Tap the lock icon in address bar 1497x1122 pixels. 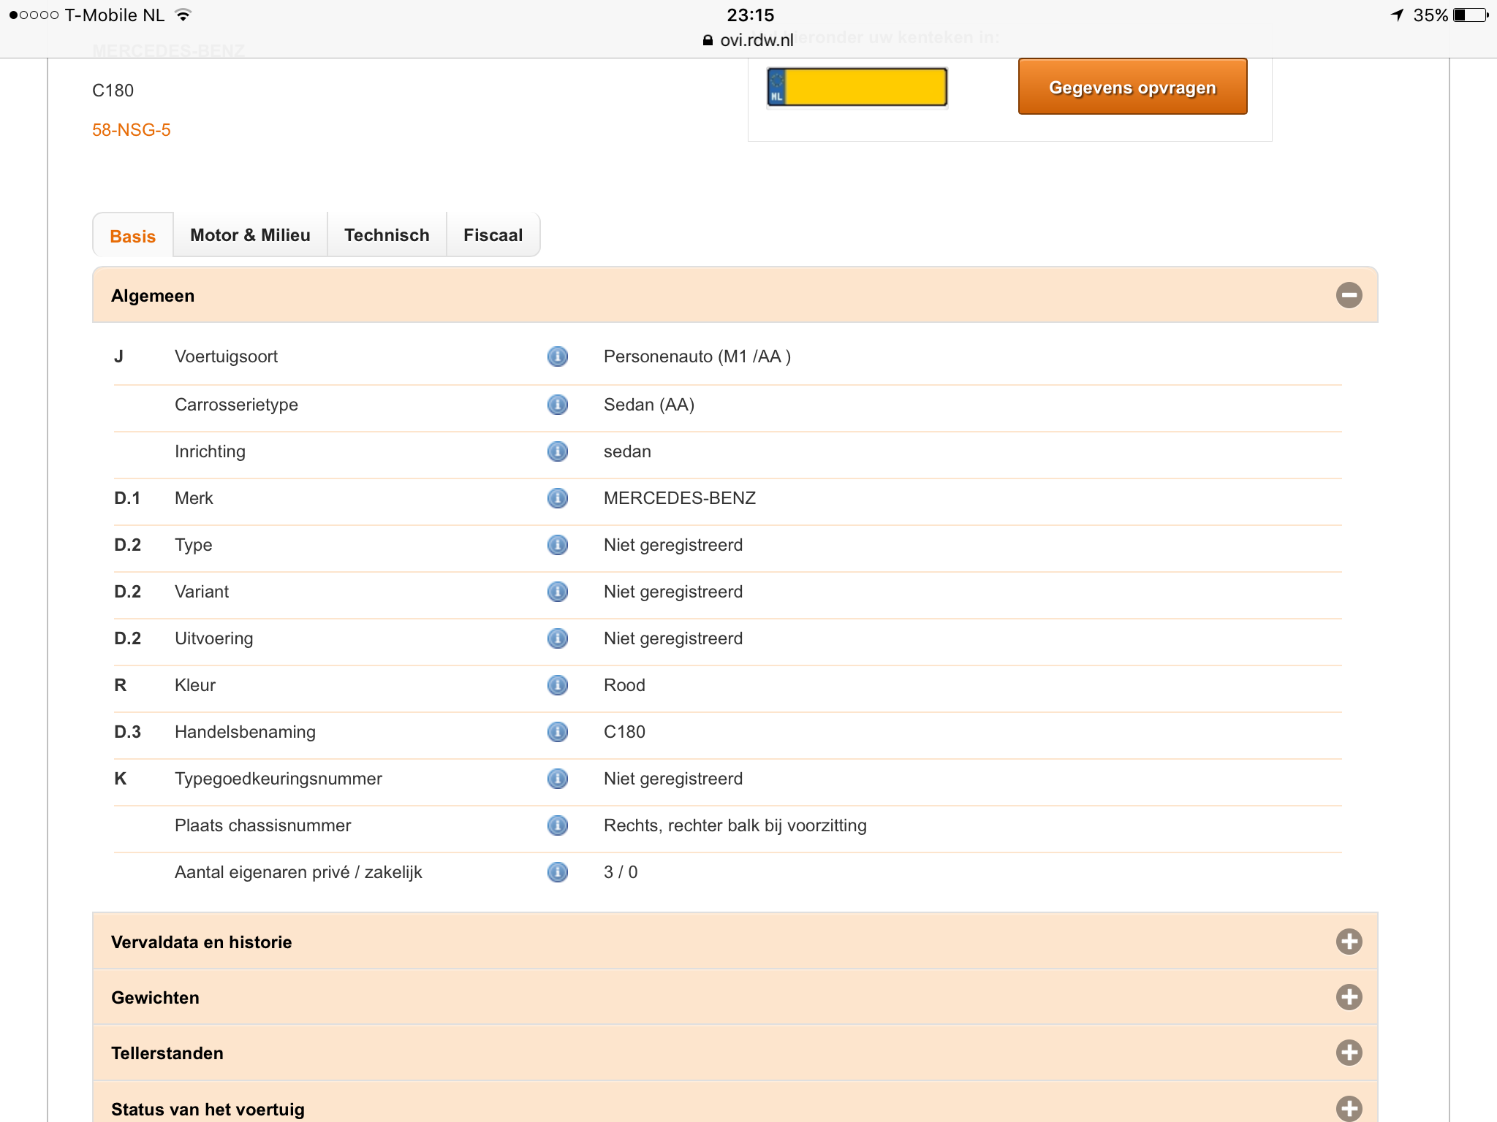(708, 40)
